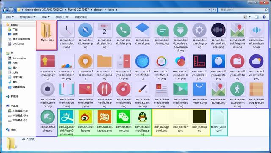The width and height of the screenshot is (271, 153).
Task: Select com.meizu.compaign.png gift icon
Action: pos(47,61)
